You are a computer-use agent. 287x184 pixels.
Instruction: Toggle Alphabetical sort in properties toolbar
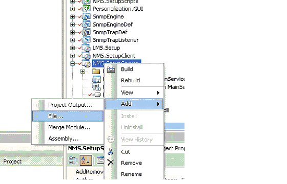tap(86, 160)
